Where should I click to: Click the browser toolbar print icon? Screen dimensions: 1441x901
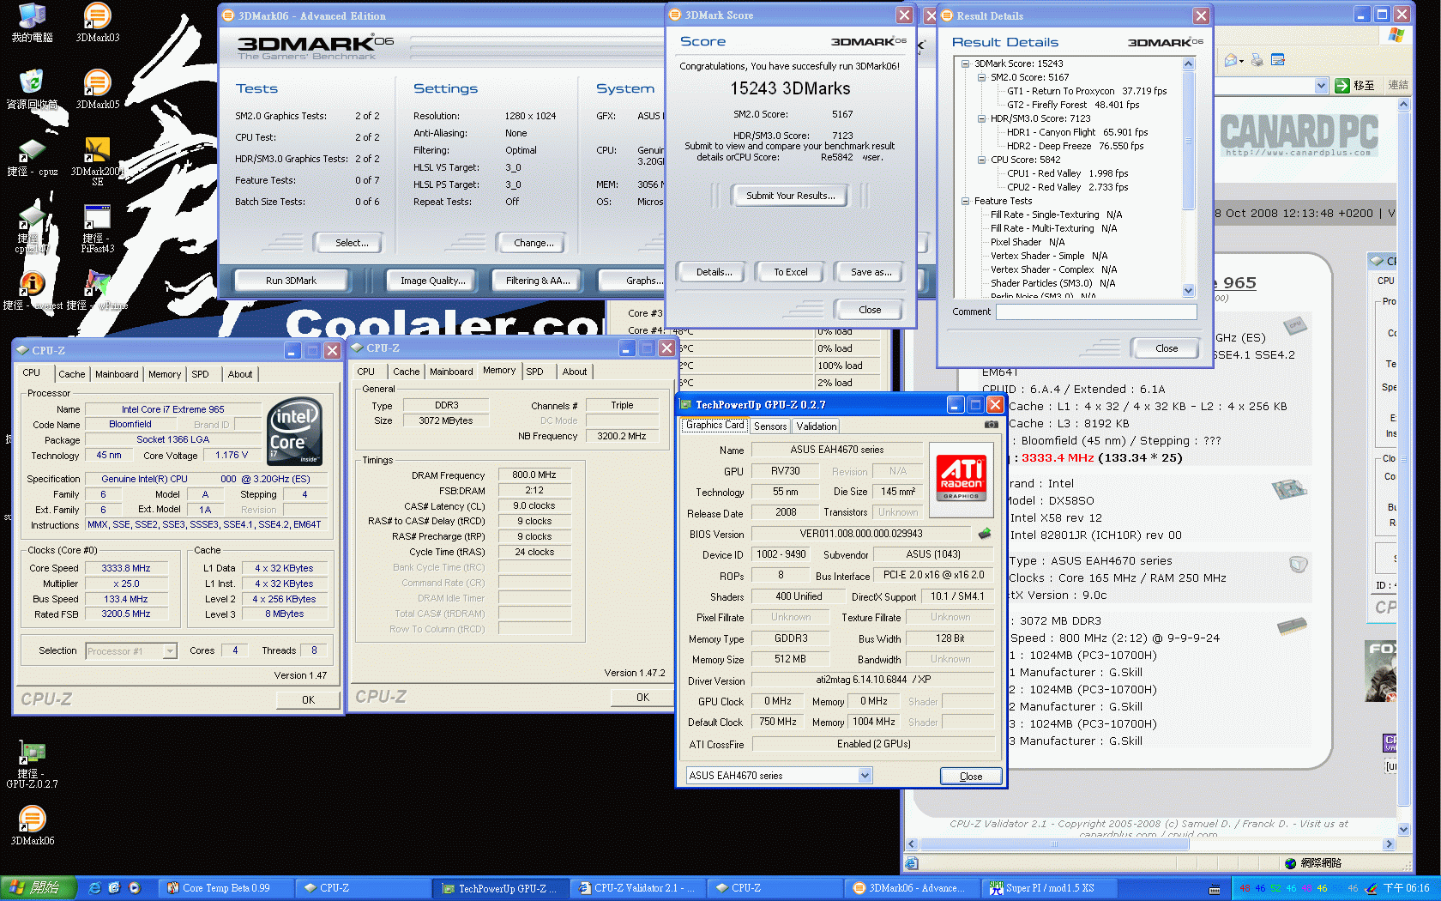tap(1257, 59)
